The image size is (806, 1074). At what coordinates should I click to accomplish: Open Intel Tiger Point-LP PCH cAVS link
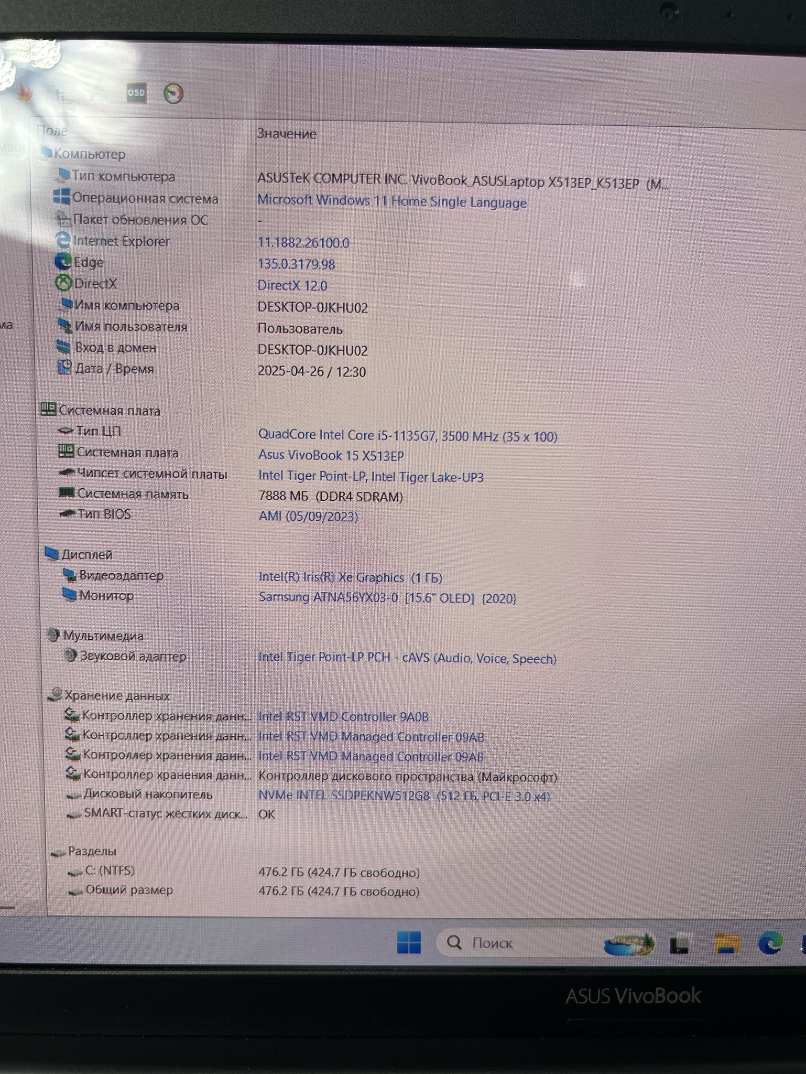click(407, 658)
